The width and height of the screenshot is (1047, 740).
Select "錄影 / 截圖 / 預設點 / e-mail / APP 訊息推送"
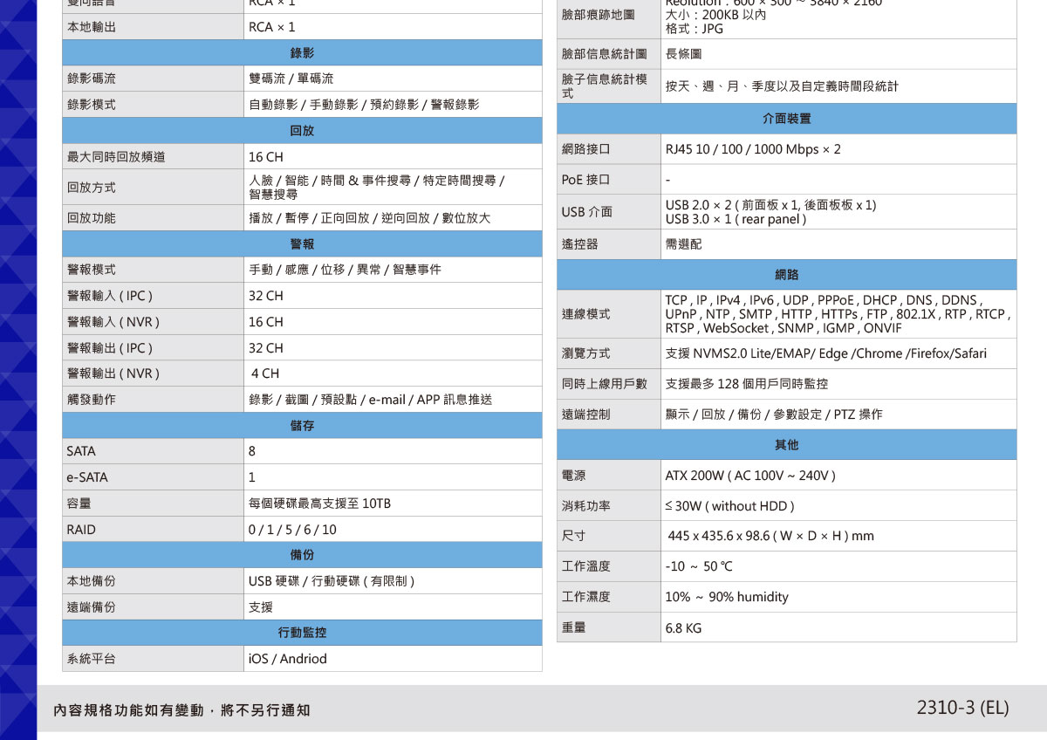[371, 400]
